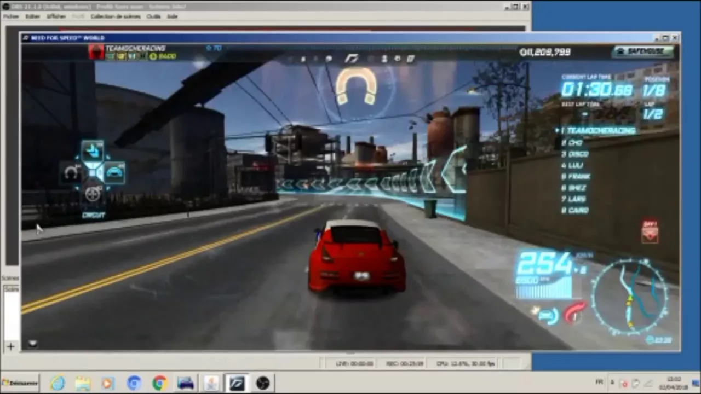Open the Editer menu in OBS
Screen dimensions: 701x394
[x=33, y=16]
